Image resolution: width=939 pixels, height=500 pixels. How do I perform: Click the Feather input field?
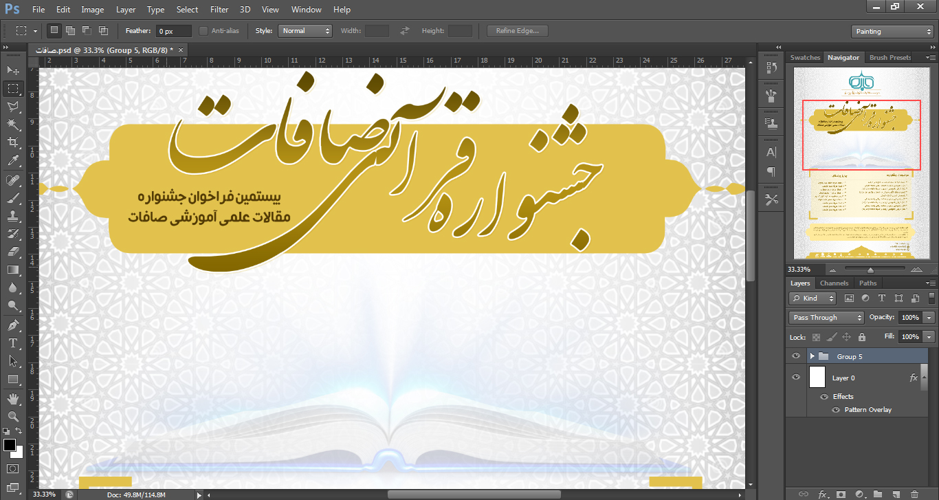click(x=173, y=32)
